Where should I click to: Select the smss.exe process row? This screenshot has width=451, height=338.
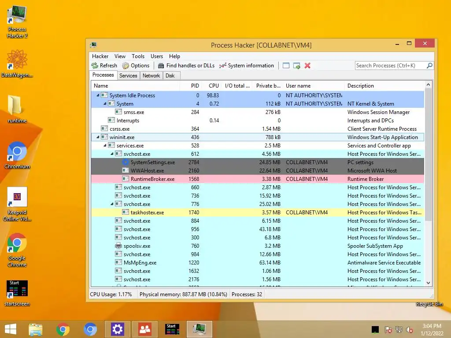(257, 112)
